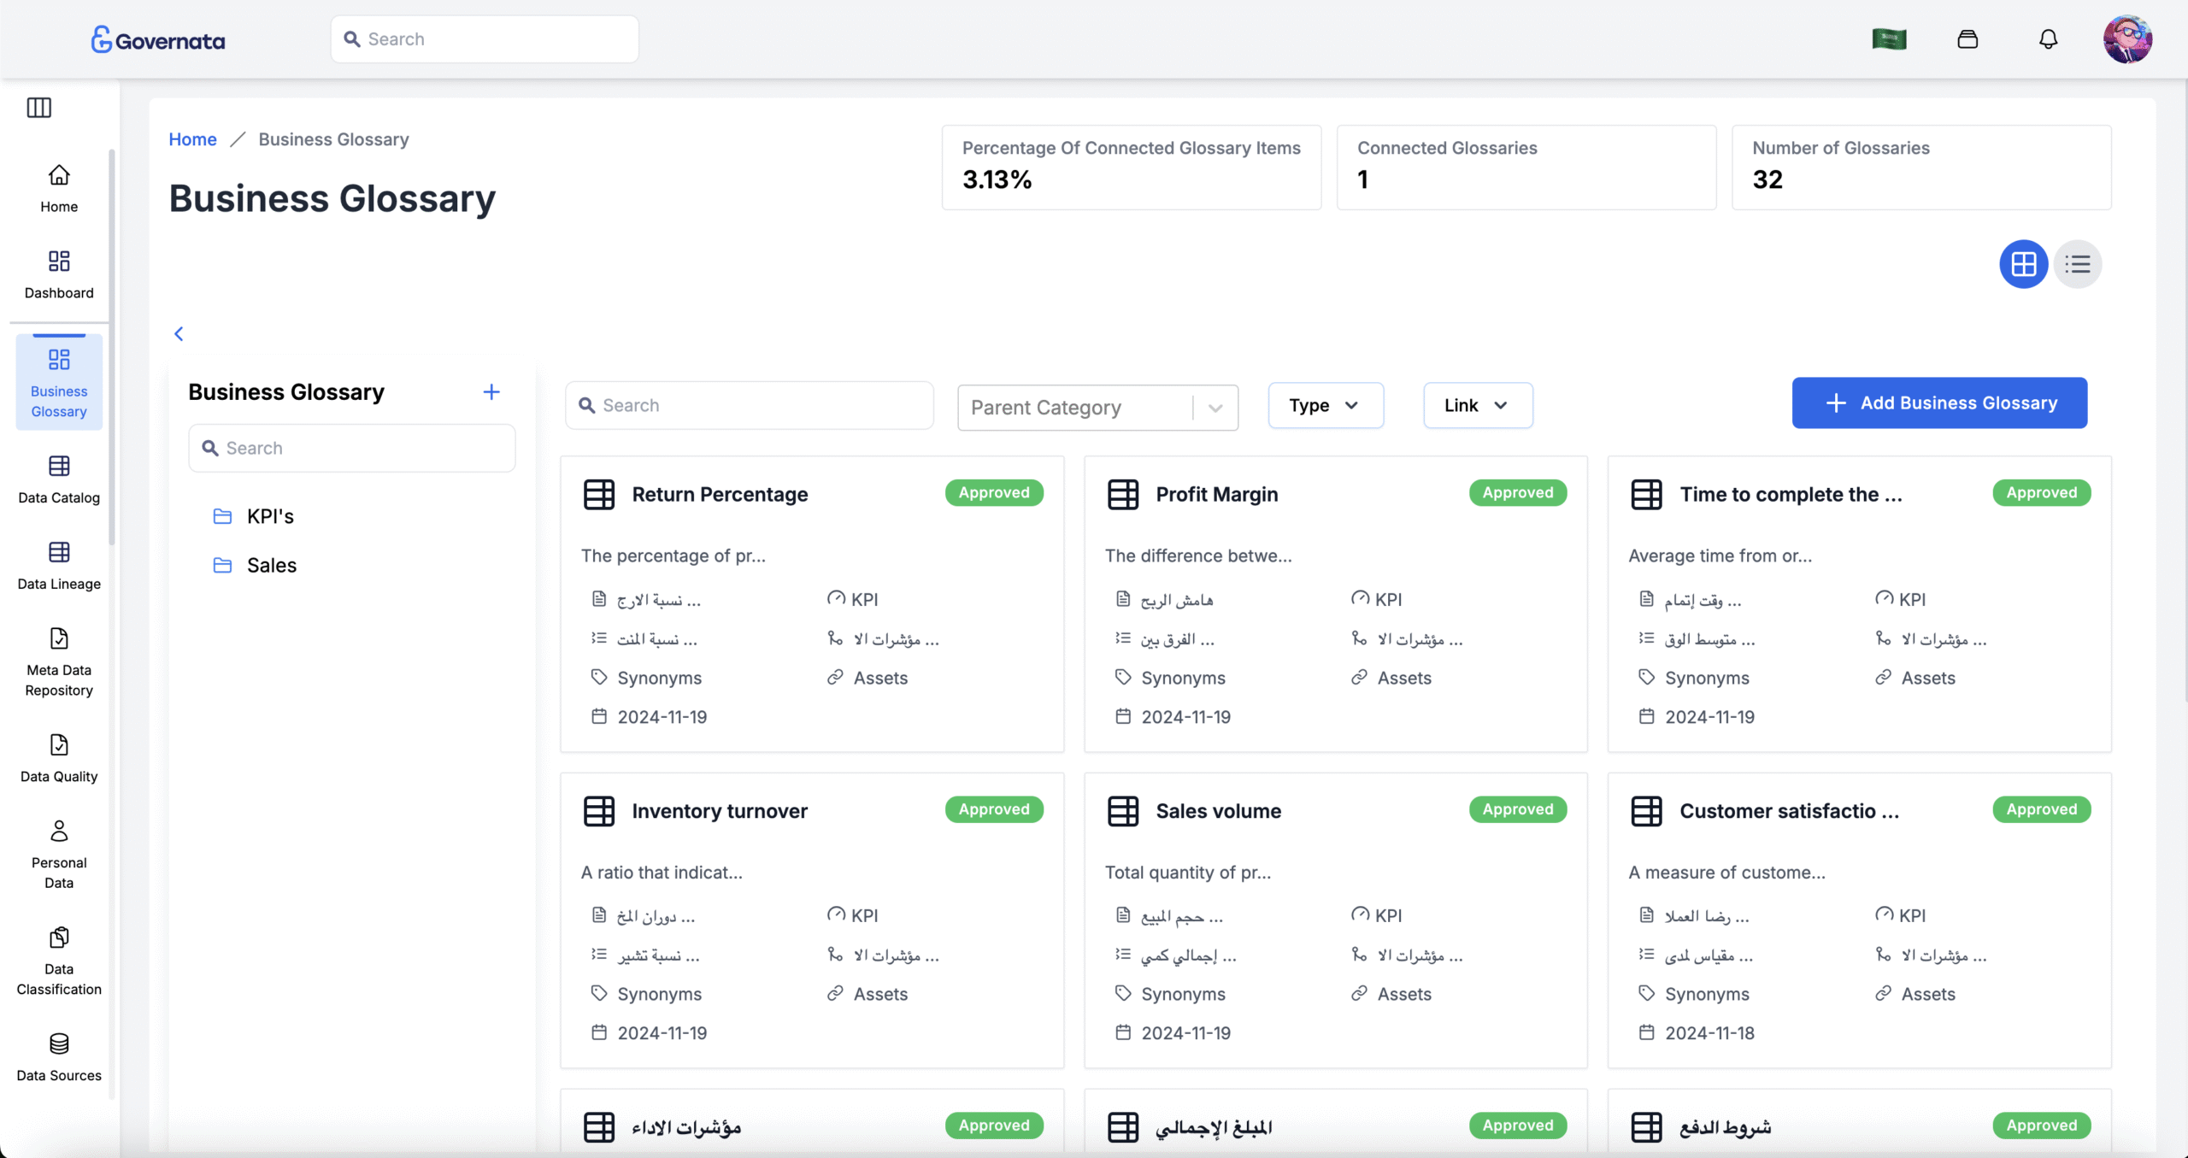The height and width of the screenshot is (1158, 2188).
Task: Click Approved badge on Return Percentage
Action: click(994, 492)
